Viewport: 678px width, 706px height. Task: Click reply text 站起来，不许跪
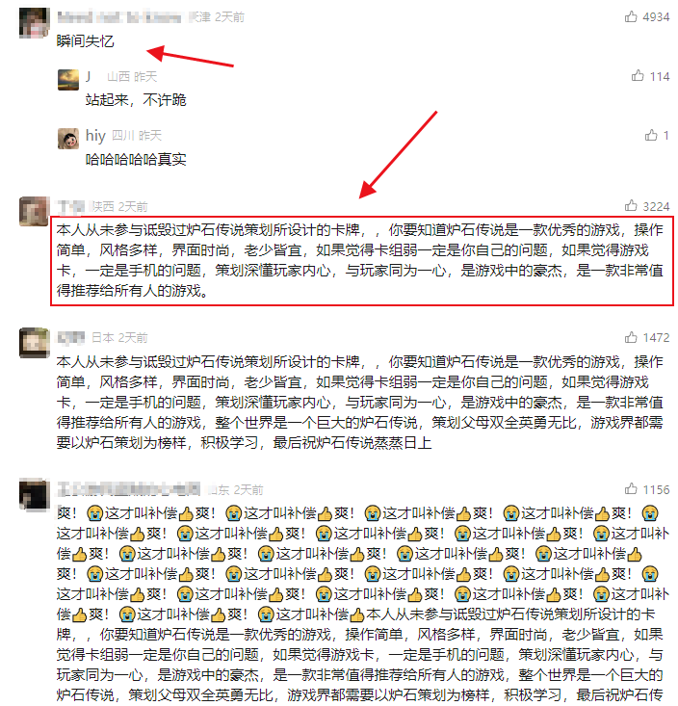136,99
